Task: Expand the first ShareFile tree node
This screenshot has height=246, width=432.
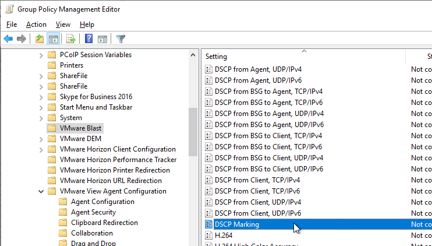Action: tap(41, 76)
